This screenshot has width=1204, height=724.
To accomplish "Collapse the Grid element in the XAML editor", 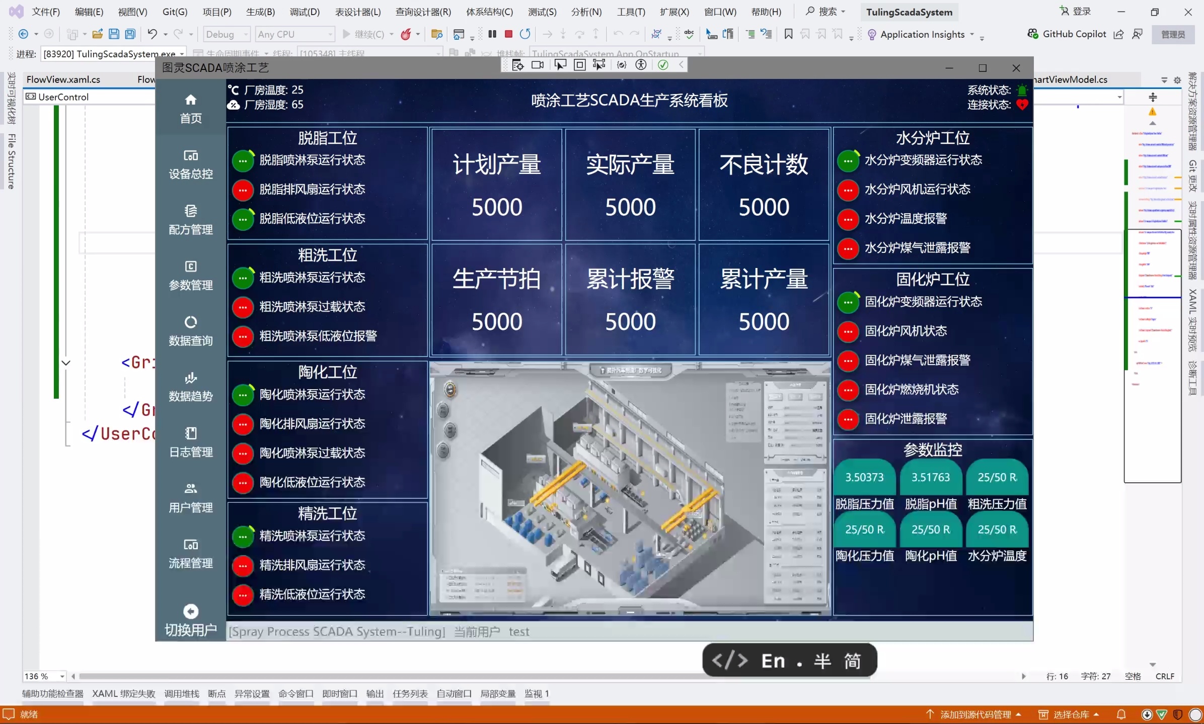I will point(66,363).
